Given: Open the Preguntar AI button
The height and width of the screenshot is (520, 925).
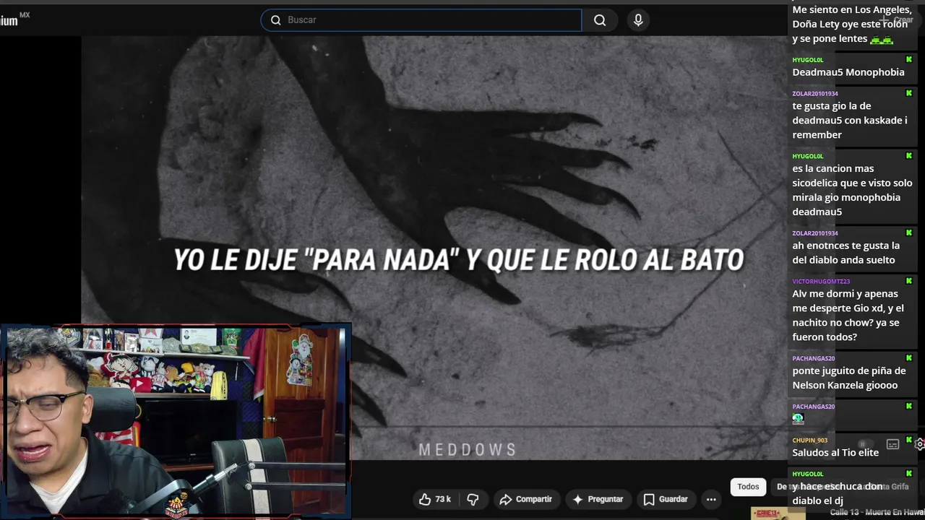Looking at the screenshot, I should click(598, 499).
